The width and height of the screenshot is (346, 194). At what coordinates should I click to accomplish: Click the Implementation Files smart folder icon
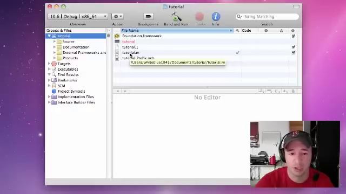(x=54, y=97)
